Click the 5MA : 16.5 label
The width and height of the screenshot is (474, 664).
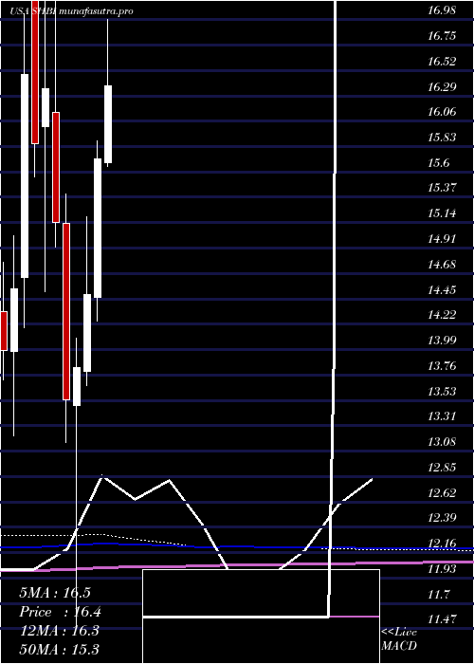55,593
